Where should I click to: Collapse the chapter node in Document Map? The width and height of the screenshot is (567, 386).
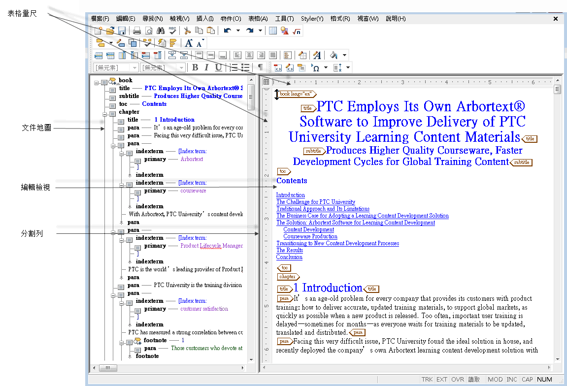pos(104,114)
